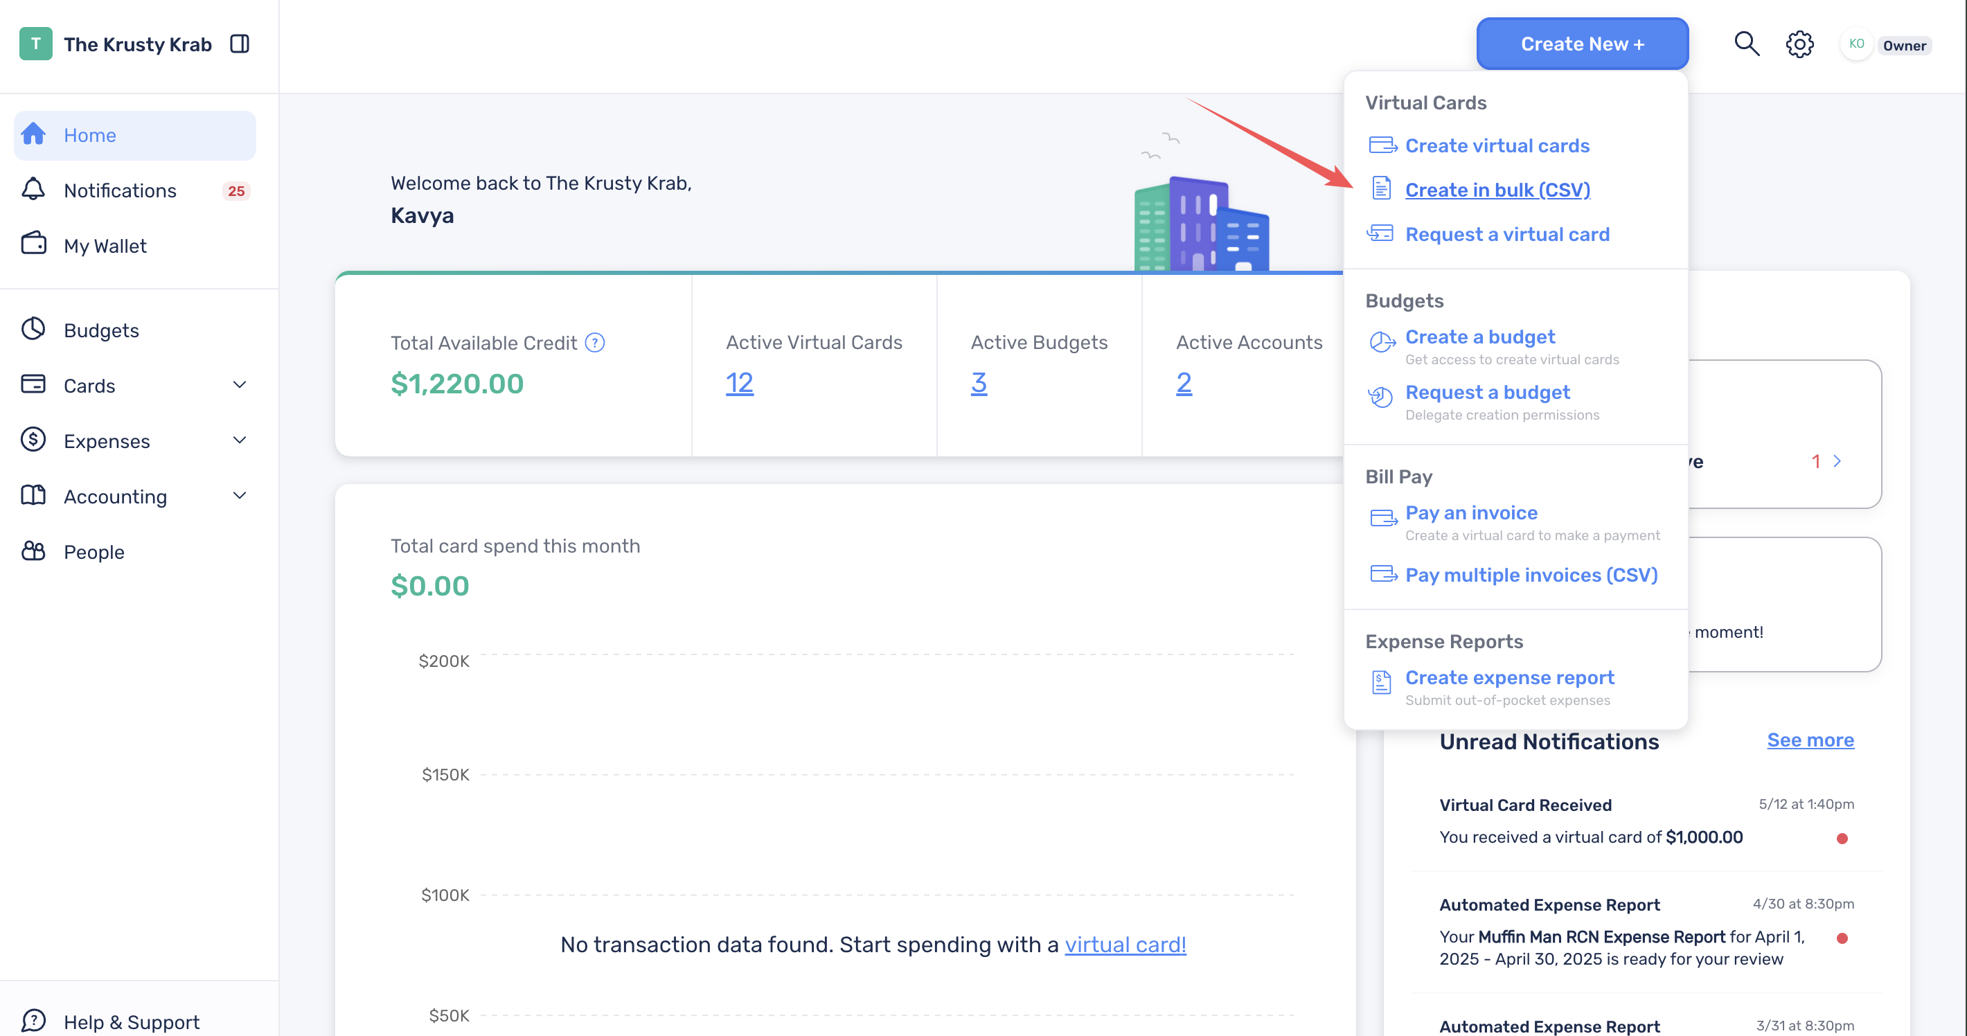Screen dimensions: 1967x1036
Task: Select Create virtual cards menu item
Action: tap(1497, 145)
